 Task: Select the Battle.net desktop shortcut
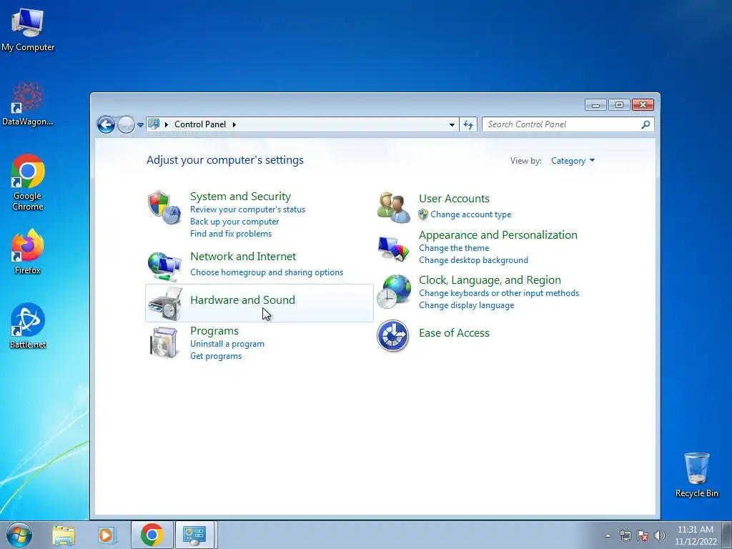coord(28,326)
